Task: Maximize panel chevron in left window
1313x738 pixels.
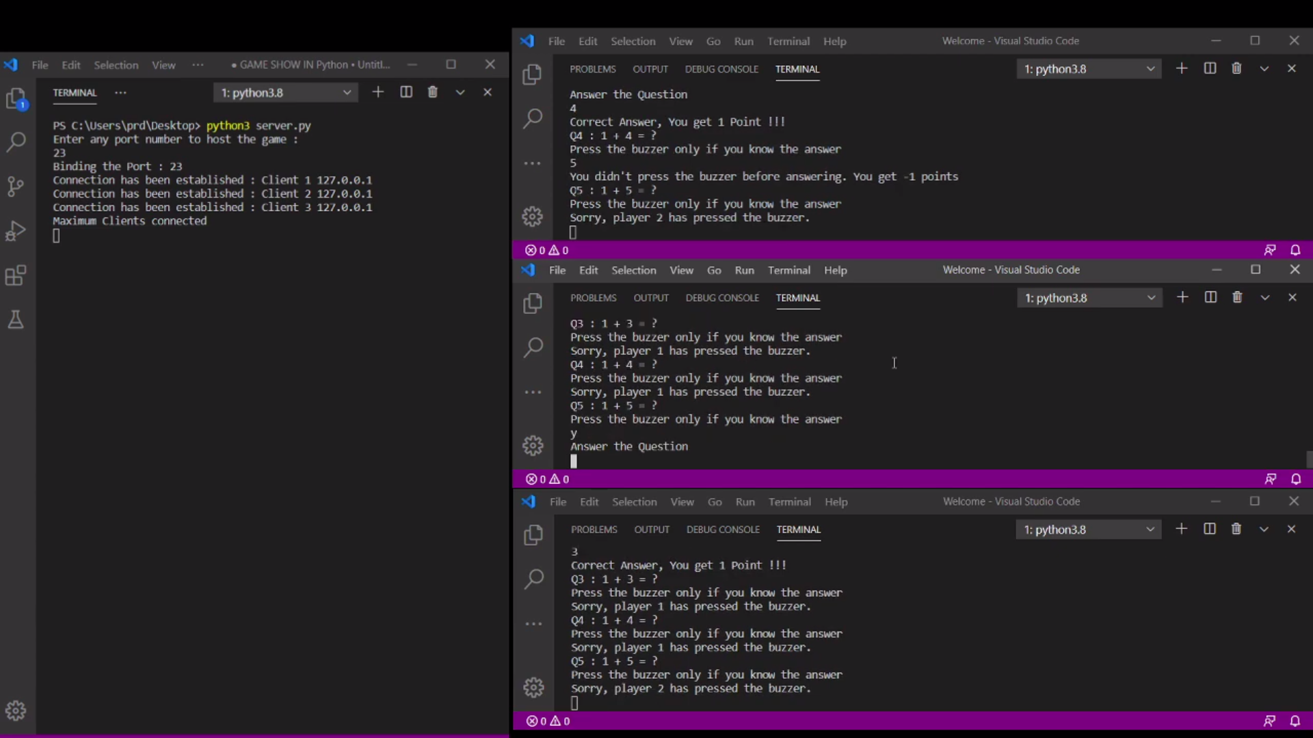Action: 460,92
